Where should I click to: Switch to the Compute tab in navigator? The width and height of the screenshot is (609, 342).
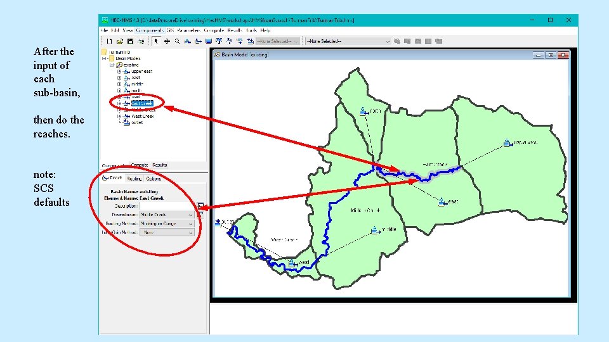139,165
